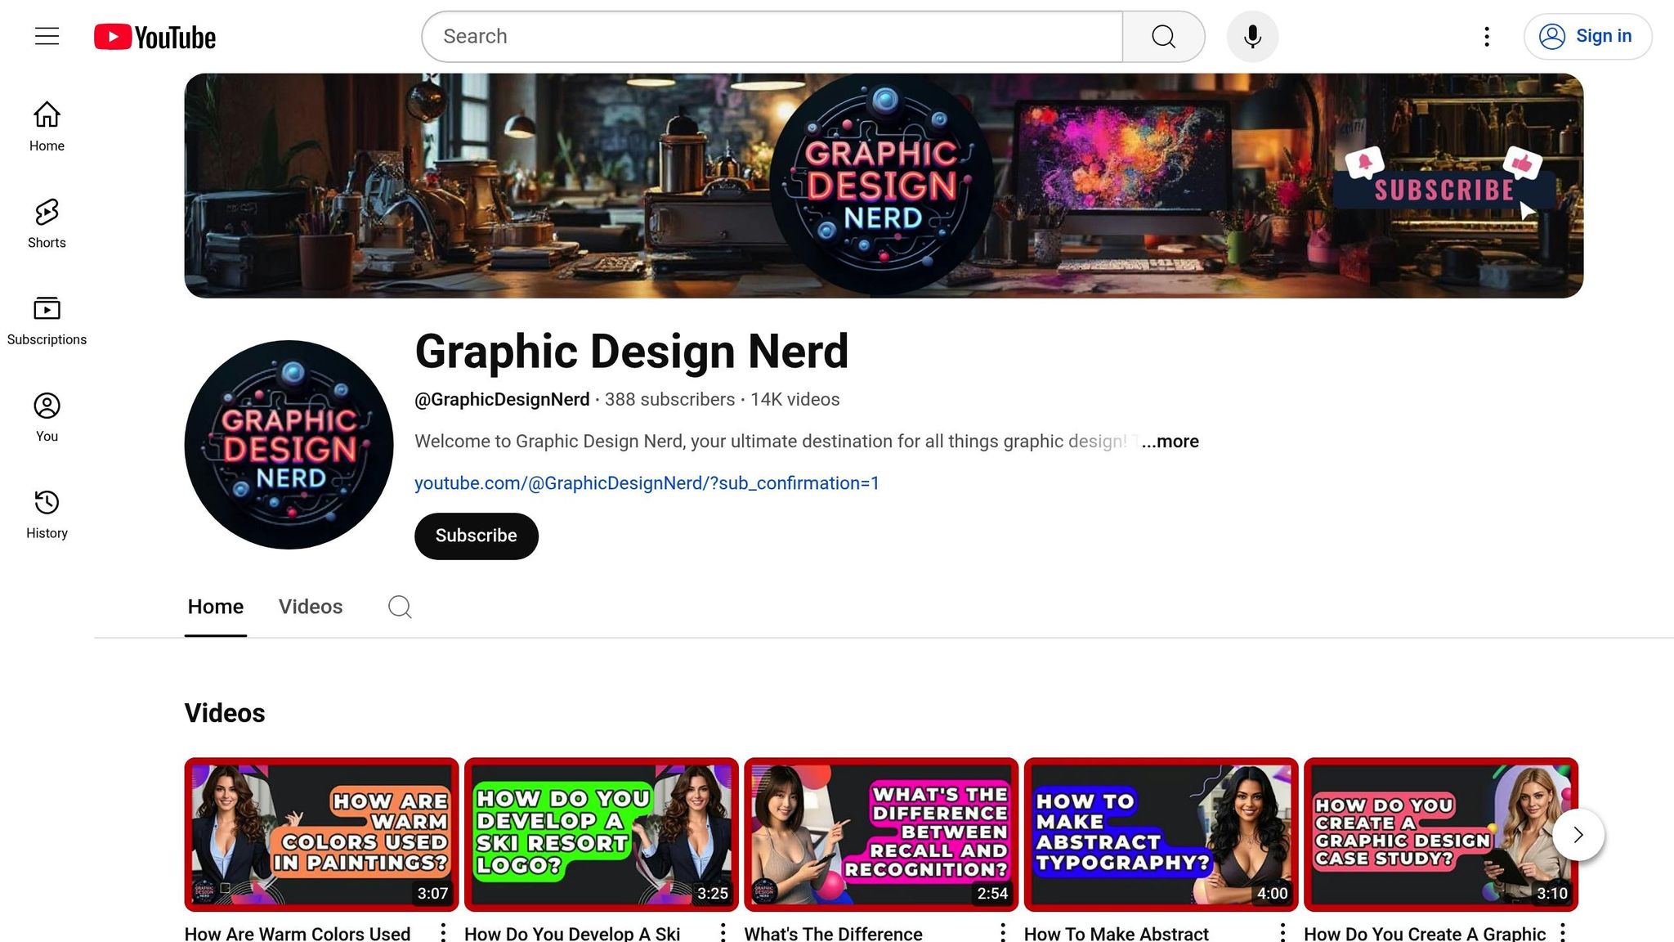
Task: Subscribe to Graphic Design Nerd
Action: pyautogui.click(x=476, y=536)
